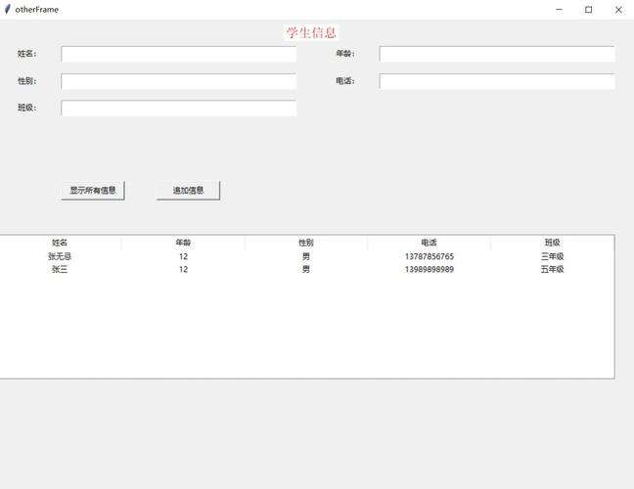This screenshot has height=489, width=634.
Task: Select the 张无忌 row in the table
Action: click(60, 256)
